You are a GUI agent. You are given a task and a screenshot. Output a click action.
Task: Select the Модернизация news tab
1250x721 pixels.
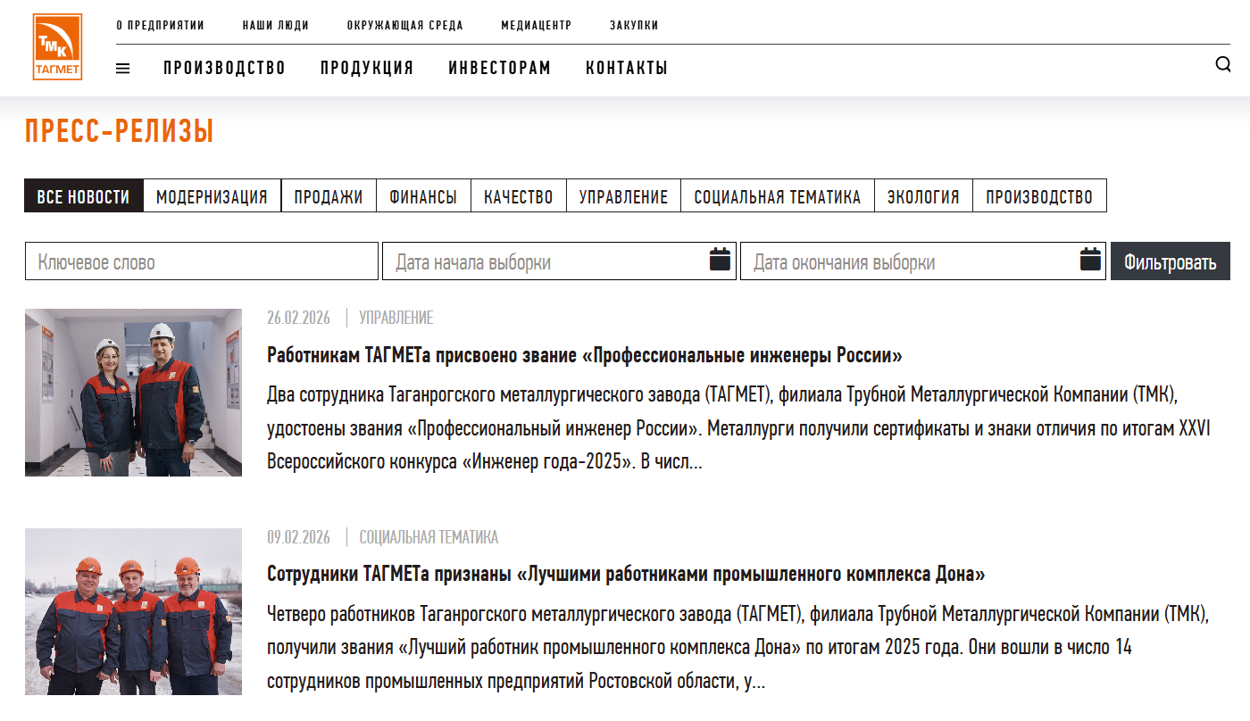(x=212, y=196)
